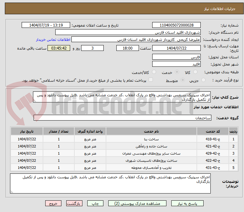Click the واحد اندازه گیری column header
This screenshot has width=244, height=212.
coord(90,131)
